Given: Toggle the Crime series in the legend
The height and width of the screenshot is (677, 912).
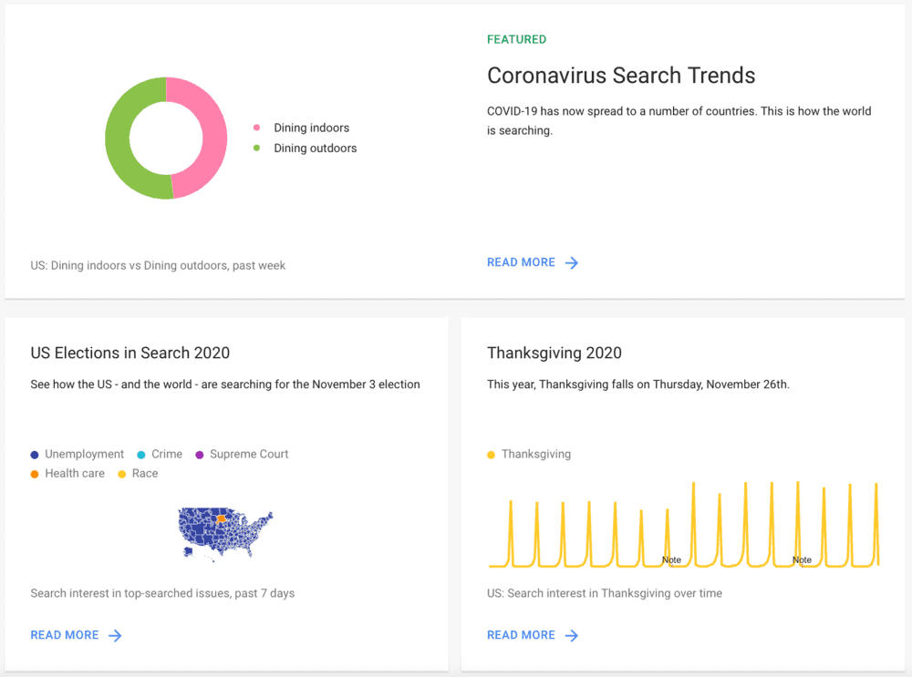Looking at the screenshot, I should tap(141, 454).
